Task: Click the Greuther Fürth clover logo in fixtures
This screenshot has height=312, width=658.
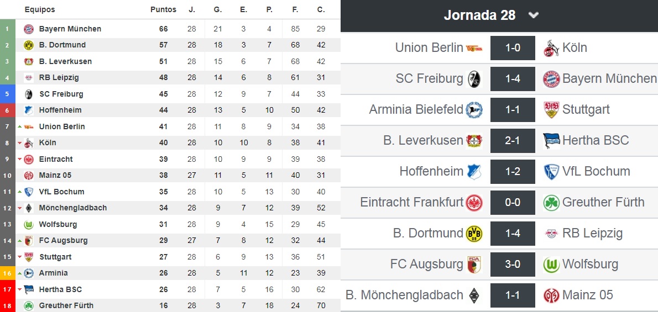Action: (x=551, y=203)
